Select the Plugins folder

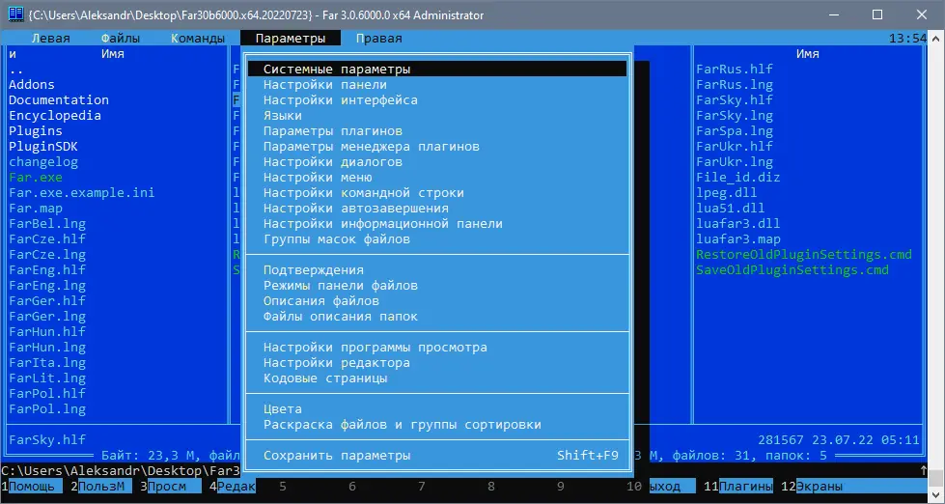(x=36, y=130)
